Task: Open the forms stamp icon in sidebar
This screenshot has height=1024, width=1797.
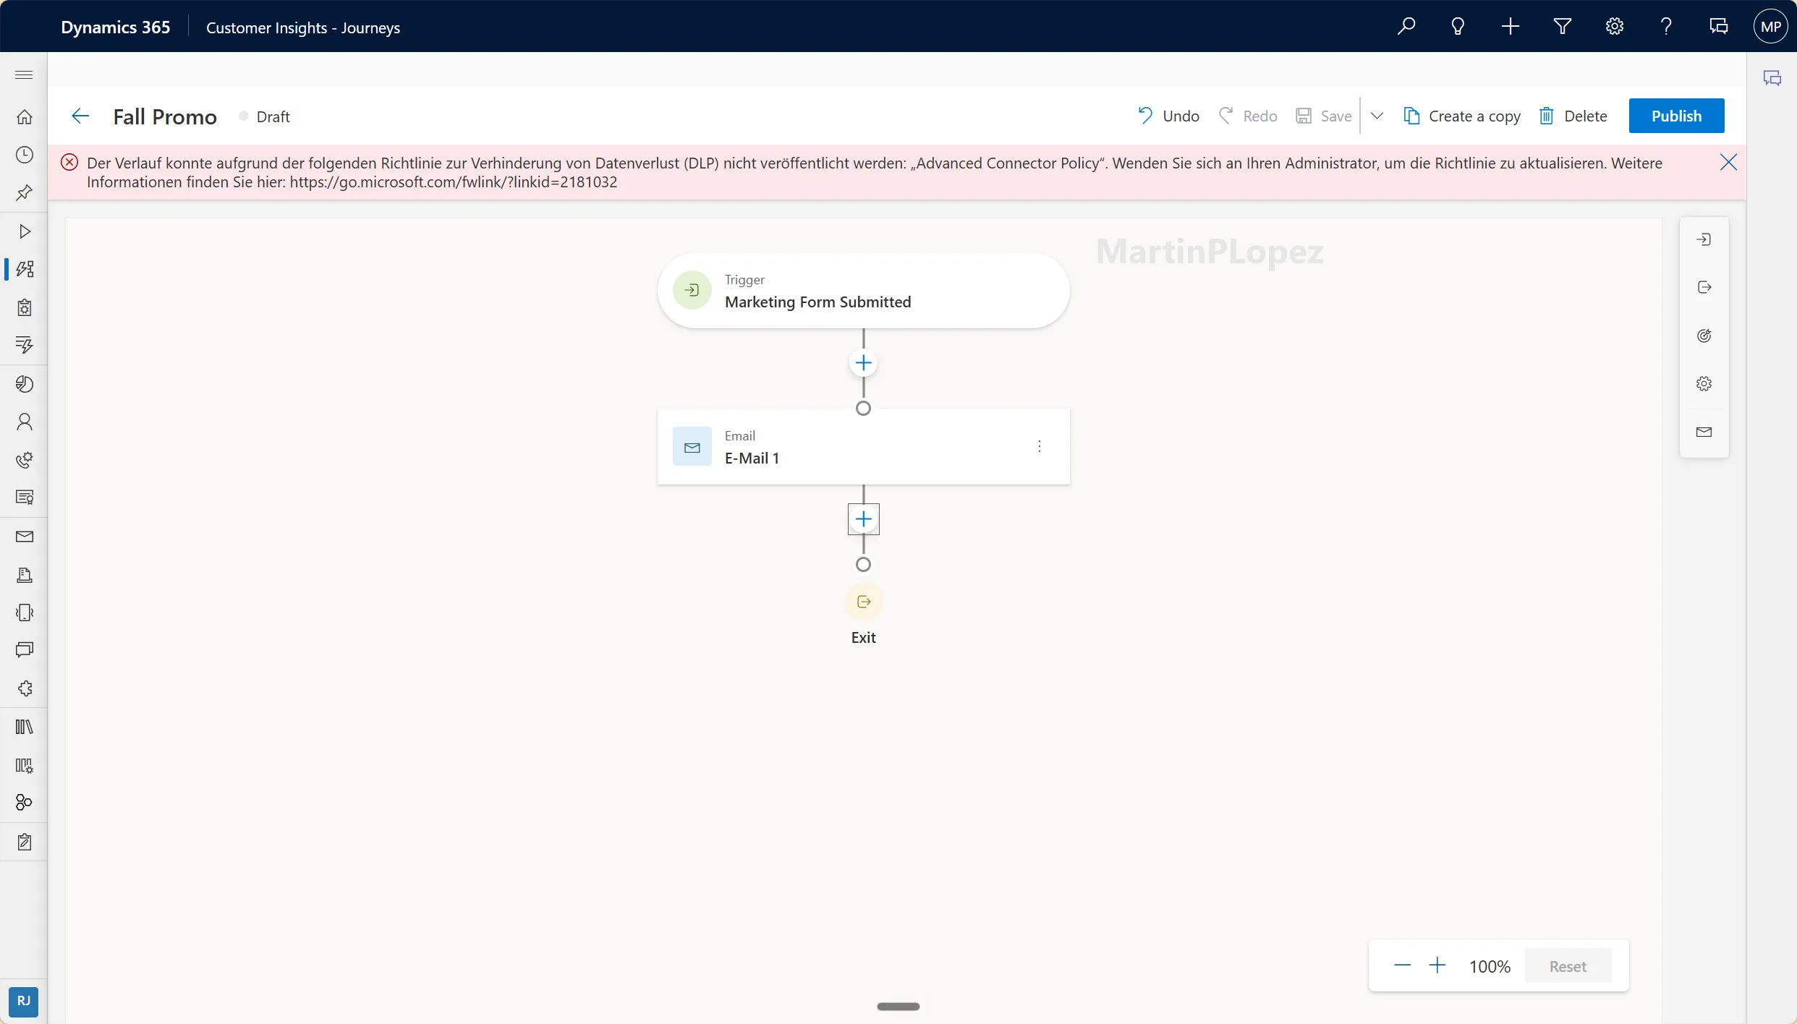Action: coord(24,575)
